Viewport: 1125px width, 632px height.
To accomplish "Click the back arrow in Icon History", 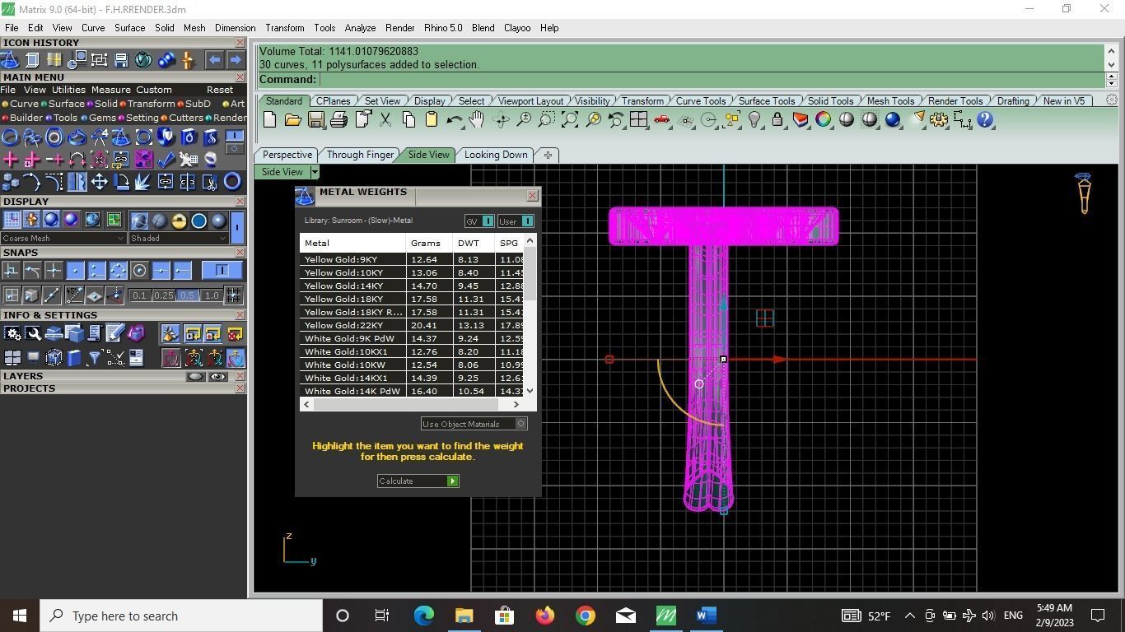I will point(214,60).
